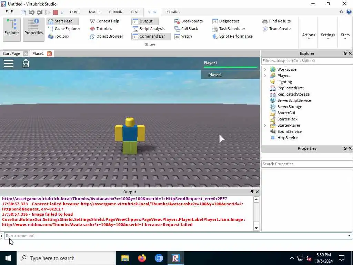Stop the running play session
This screenshot has height=265, width=353.
[x=56, y=12]
